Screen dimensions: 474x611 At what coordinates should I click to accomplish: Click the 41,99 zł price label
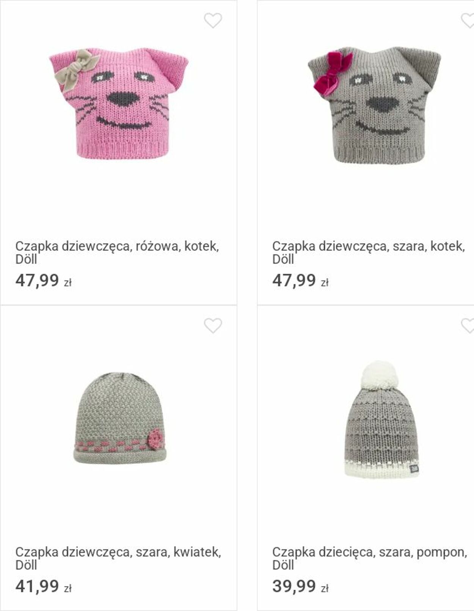[x=44, y=587]
